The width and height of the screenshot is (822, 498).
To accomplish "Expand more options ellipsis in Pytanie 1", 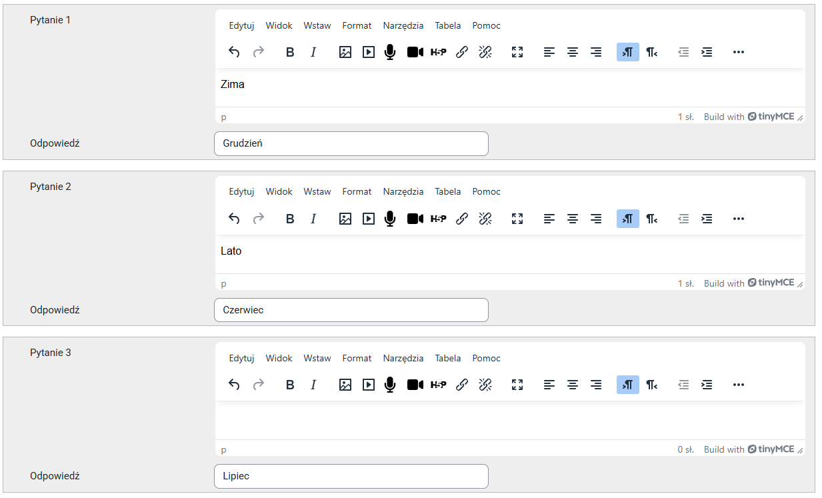I will pos(738,52).
